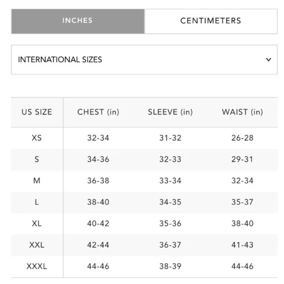Select the SLEEVE (in) column header
The width and height of the screenshot is (284, 284).
pos(170,112)
